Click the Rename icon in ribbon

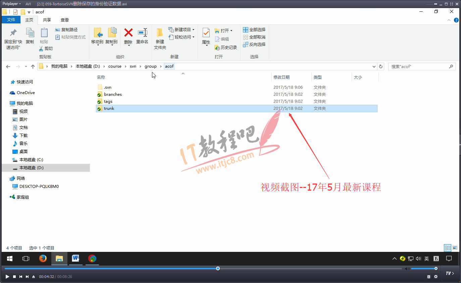point(142,33)
